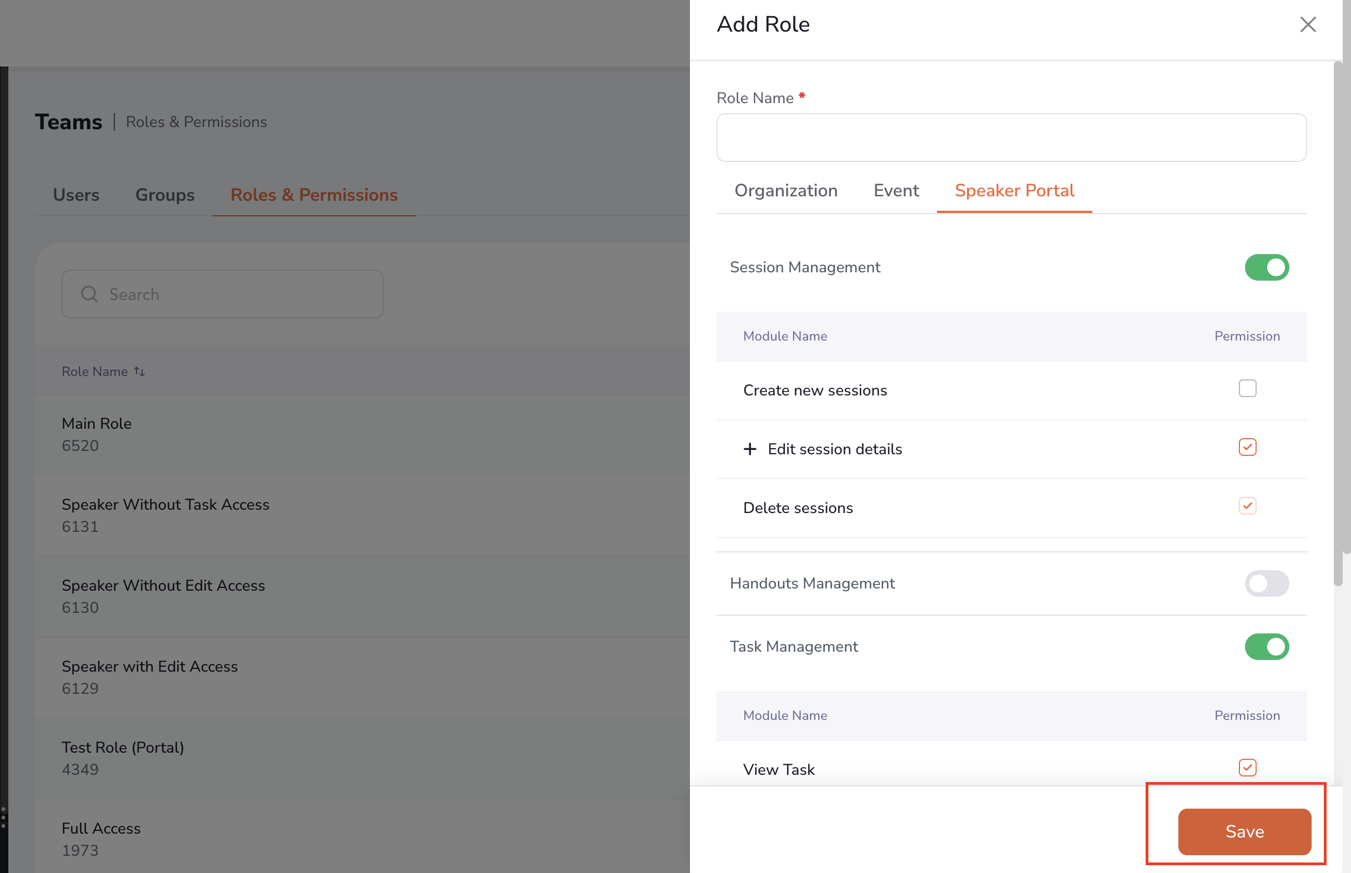Save the new role

1244,831
